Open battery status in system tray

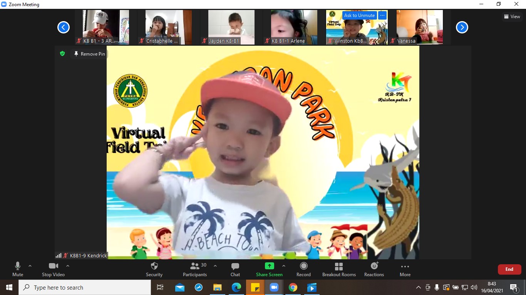tap(456, 287)
